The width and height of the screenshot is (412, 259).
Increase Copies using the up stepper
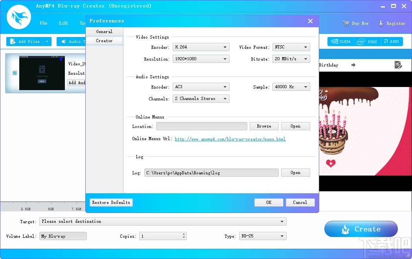(183, 234)
